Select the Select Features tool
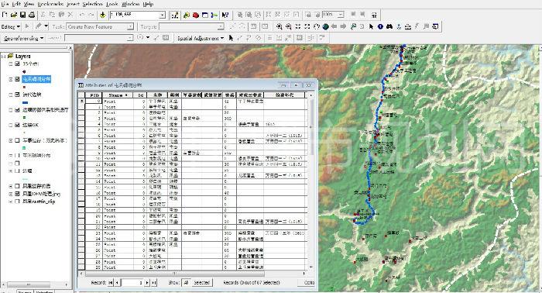The image size is (542, 293). point(353,26)
